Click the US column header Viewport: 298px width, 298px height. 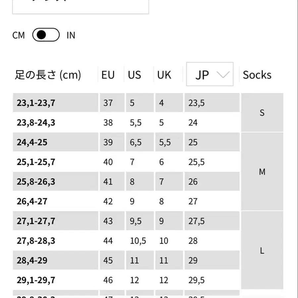tap(134, 75)
